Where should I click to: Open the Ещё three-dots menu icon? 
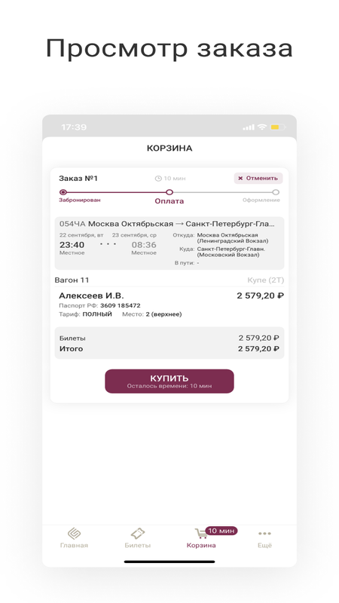[x=264, y=534]
